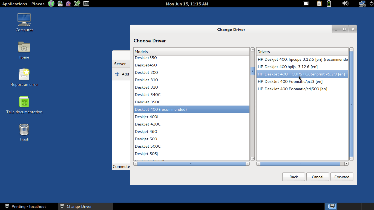Select model Deskjet 400l
Screen dimensions: 374x210
click(191, 117)
